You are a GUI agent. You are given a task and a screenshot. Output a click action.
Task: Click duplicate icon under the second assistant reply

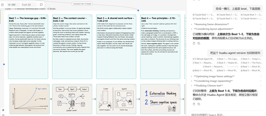point(199,104)
